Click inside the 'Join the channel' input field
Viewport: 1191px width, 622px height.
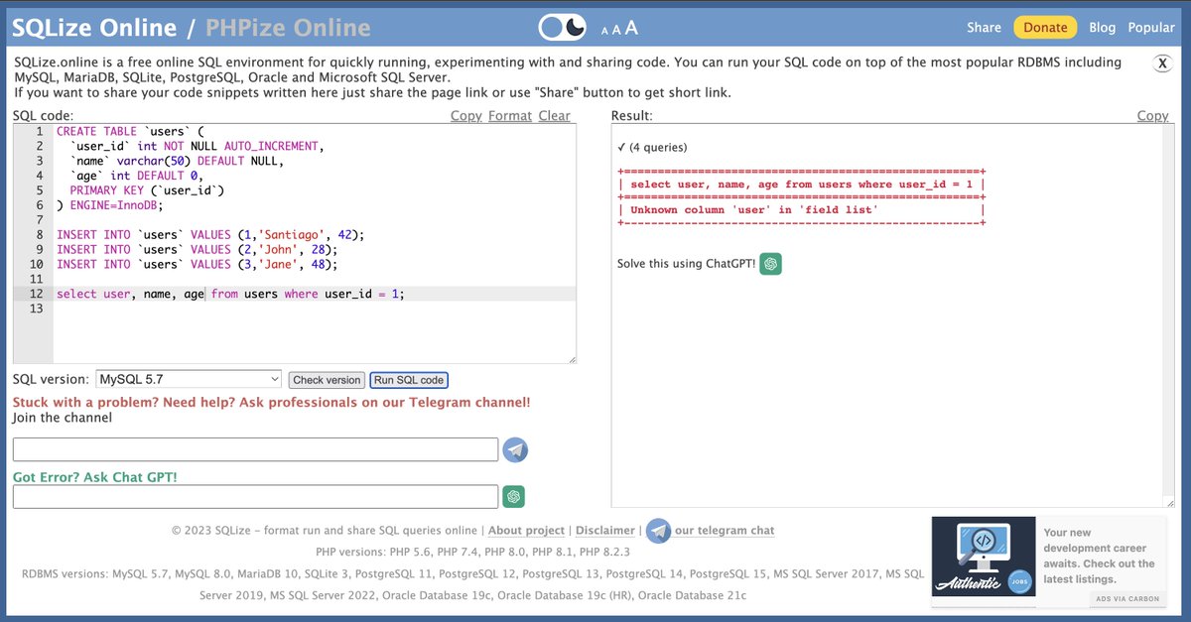coord(253,449)
